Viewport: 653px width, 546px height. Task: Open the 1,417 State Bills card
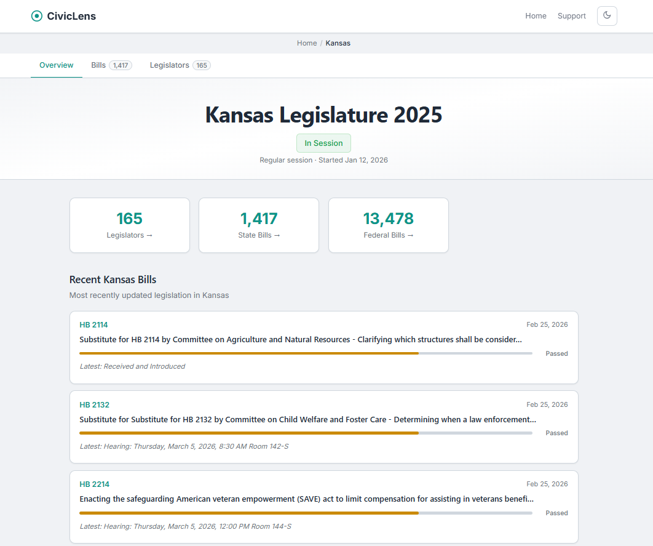(x=259, y=225)
